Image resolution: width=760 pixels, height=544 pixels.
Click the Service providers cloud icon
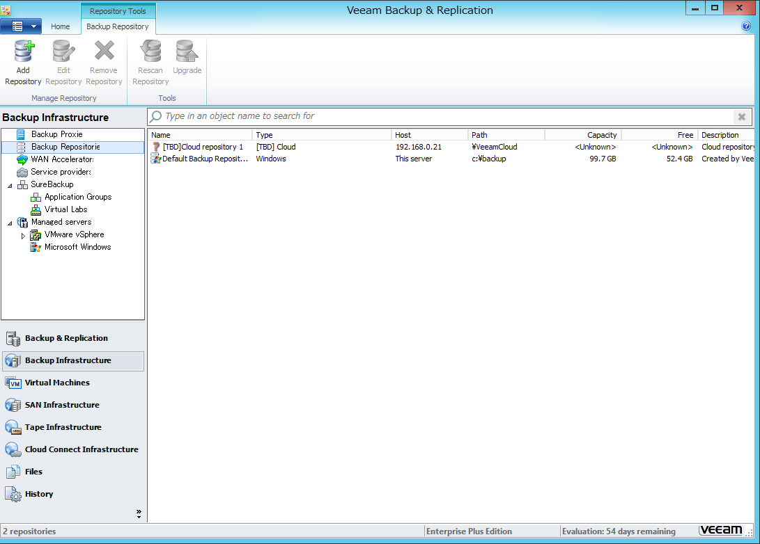click(22, 173)
